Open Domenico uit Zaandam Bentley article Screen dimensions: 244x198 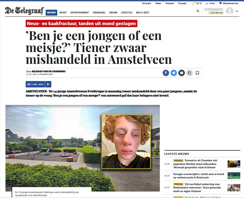(195, 164)
